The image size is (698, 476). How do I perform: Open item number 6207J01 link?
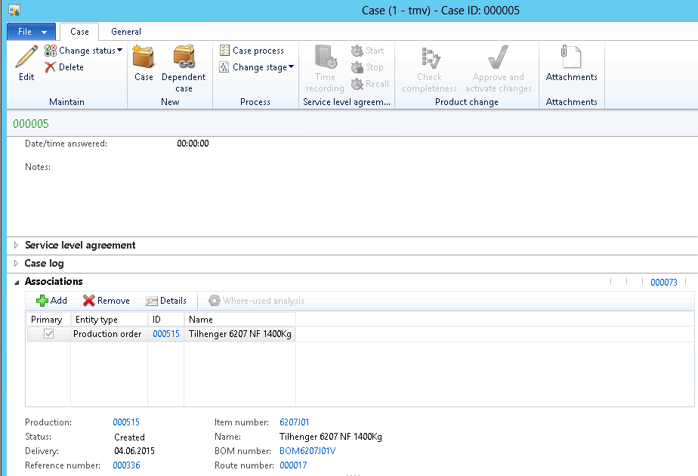point(295,422)
